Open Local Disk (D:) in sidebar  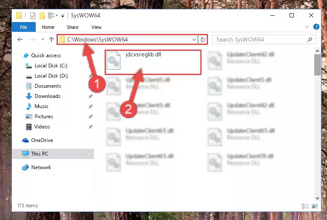(51, 76)
